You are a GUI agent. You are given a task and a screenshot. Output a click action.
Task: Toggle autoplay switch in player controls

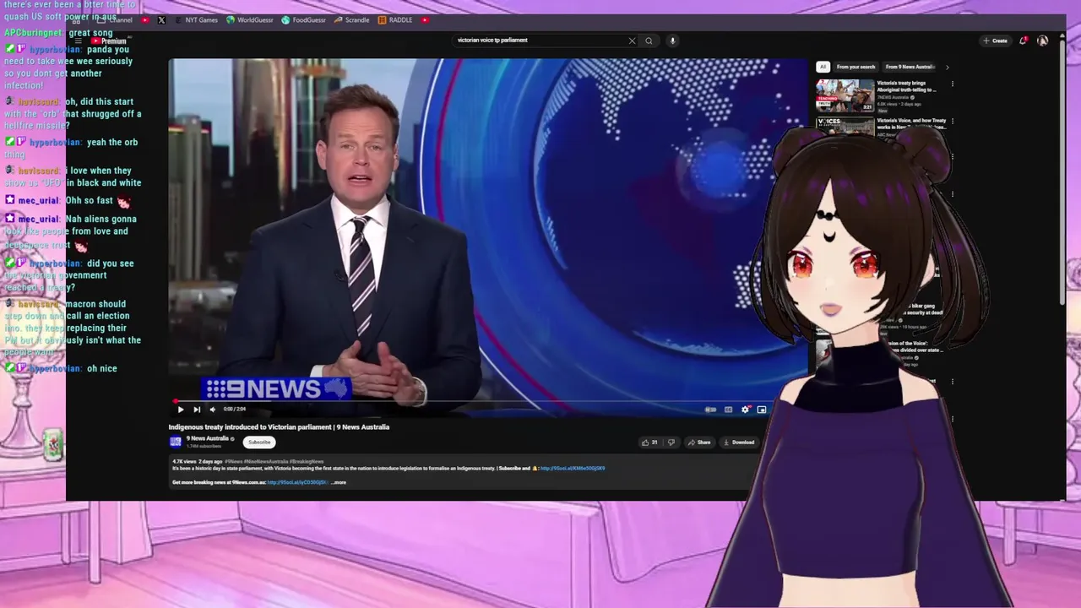(x=710, y=410)
